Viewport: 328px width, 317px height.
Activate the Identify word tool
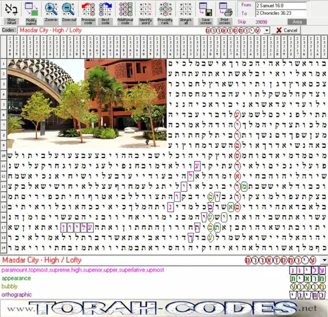point(146,10)
